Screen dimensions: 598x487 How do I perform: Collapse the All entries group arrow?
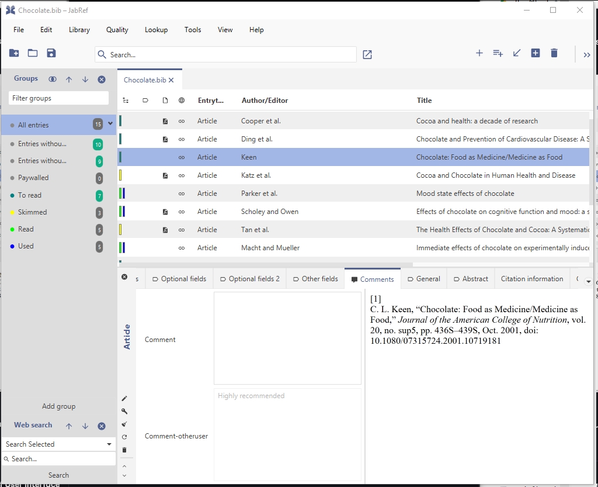[x=110, y=124]
